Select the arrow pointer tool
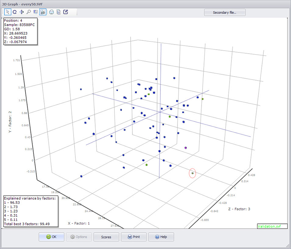Viewport: 291px width, 249px height. click(x=8, y=12)
